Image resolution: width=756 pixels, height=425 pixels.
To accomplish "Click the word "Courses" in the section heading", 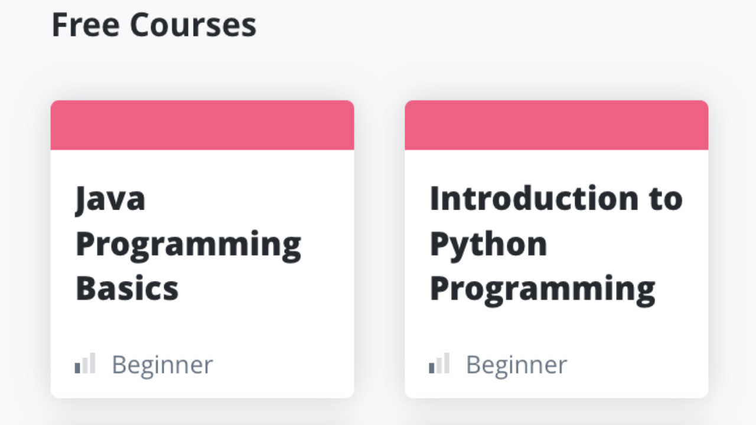I will click(193, 25).
